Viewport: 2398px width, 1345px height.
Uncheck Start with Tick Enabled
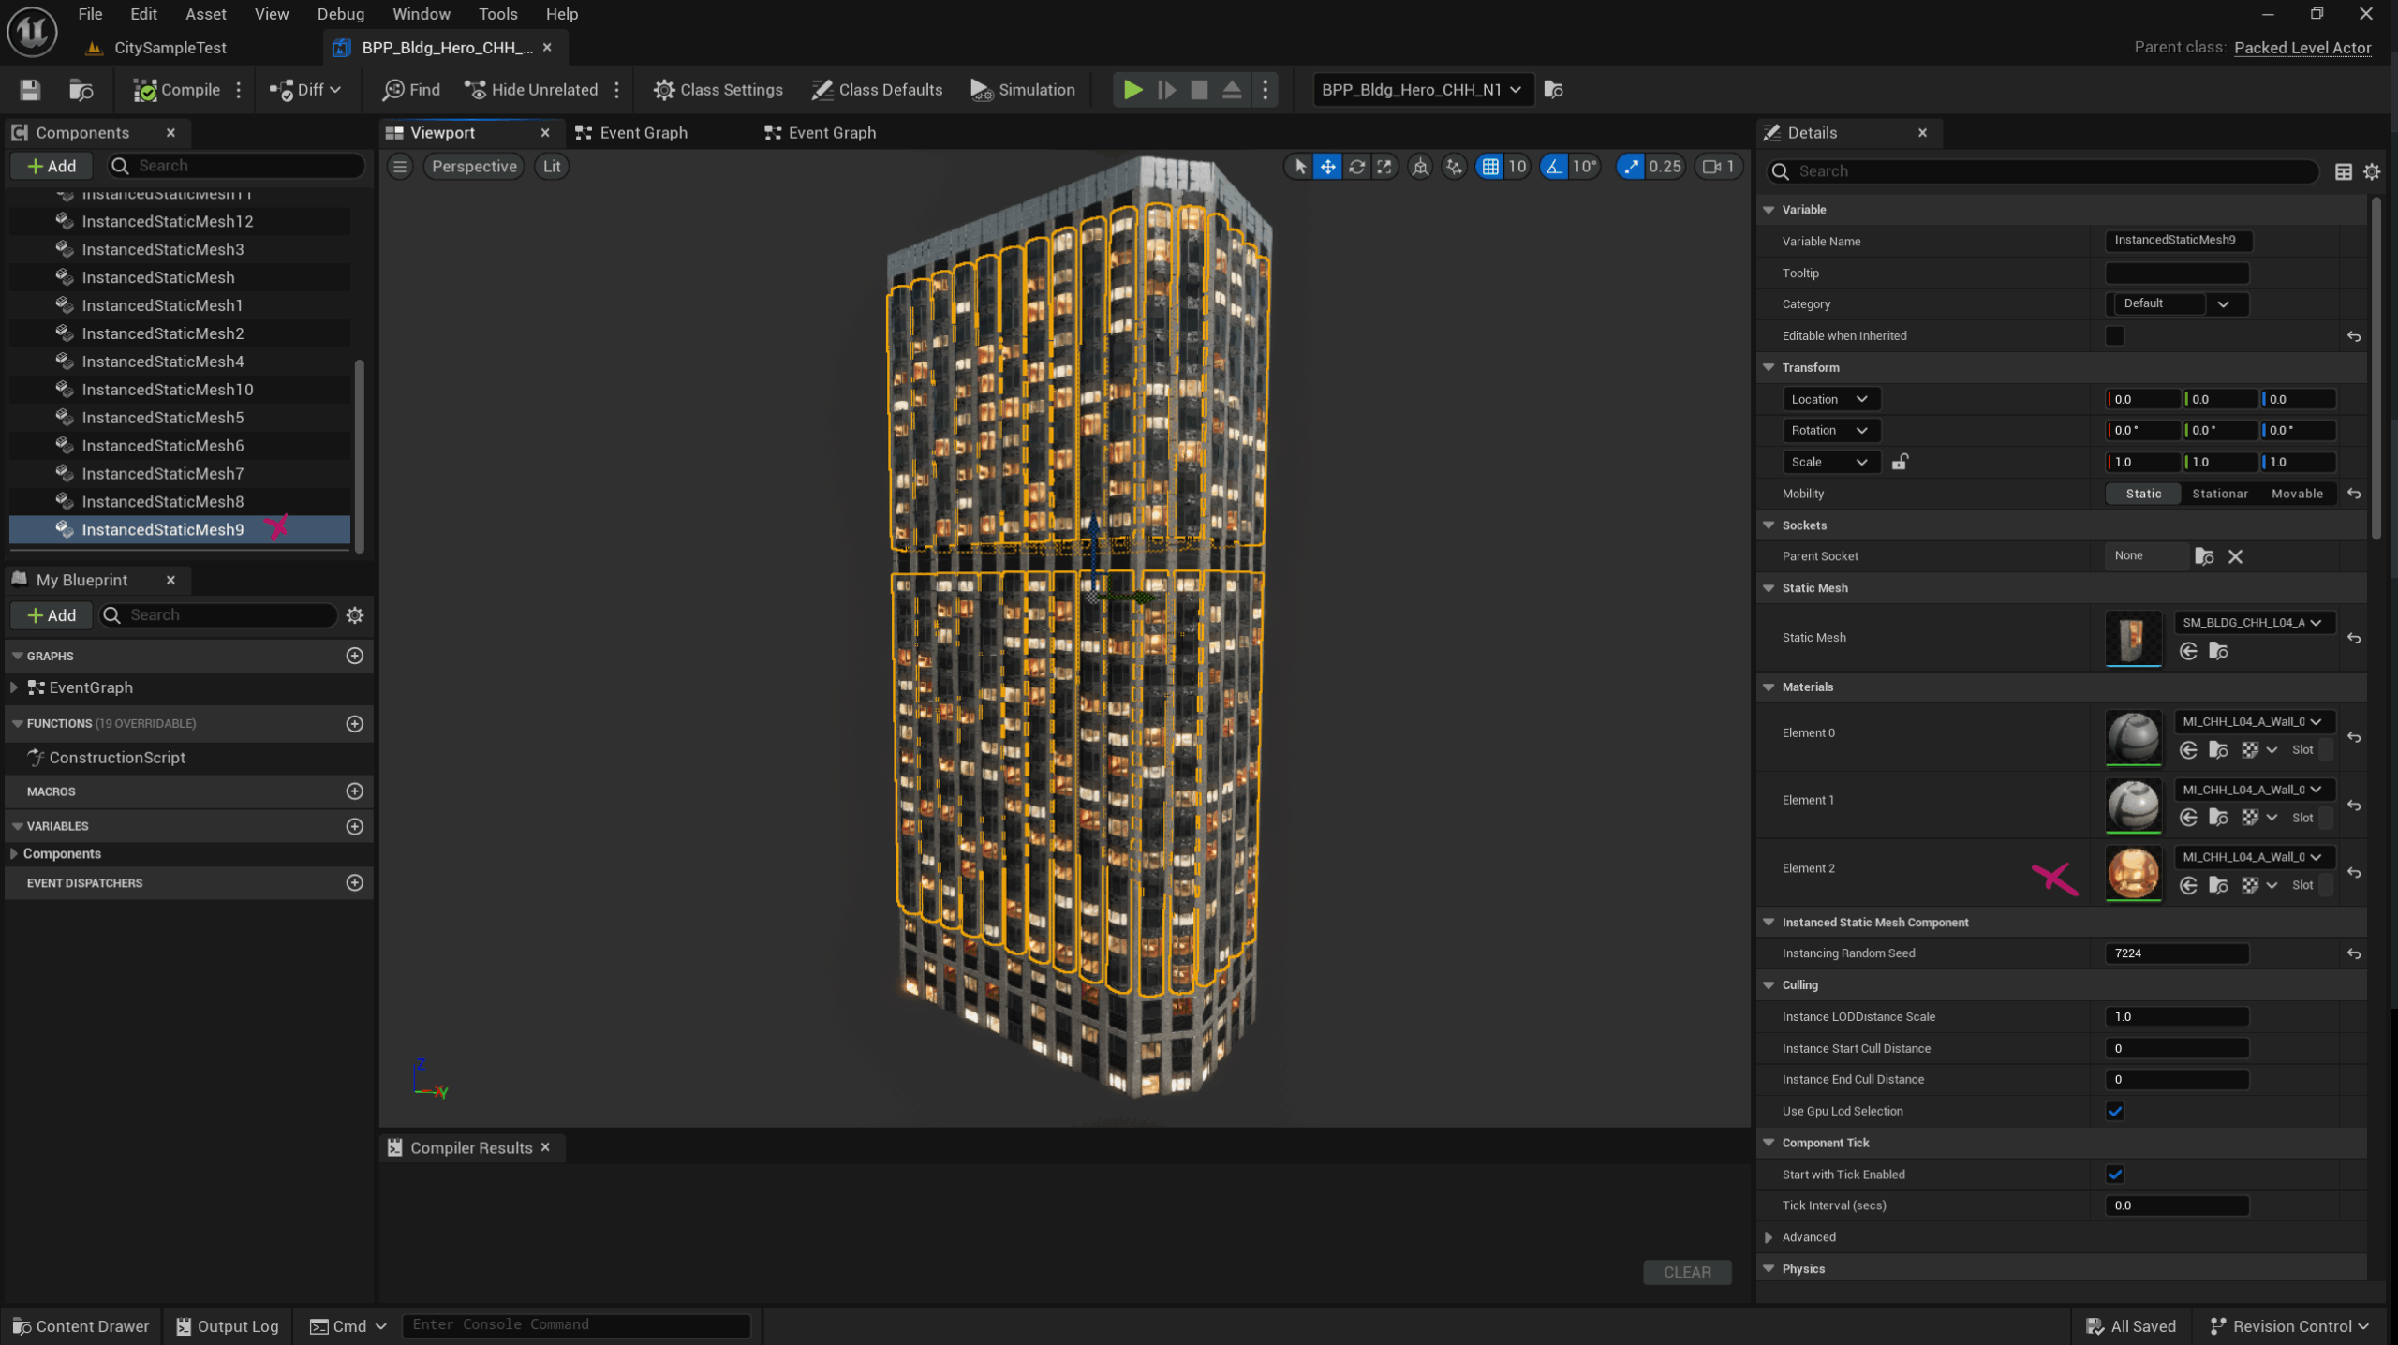click(2115, 1175)
